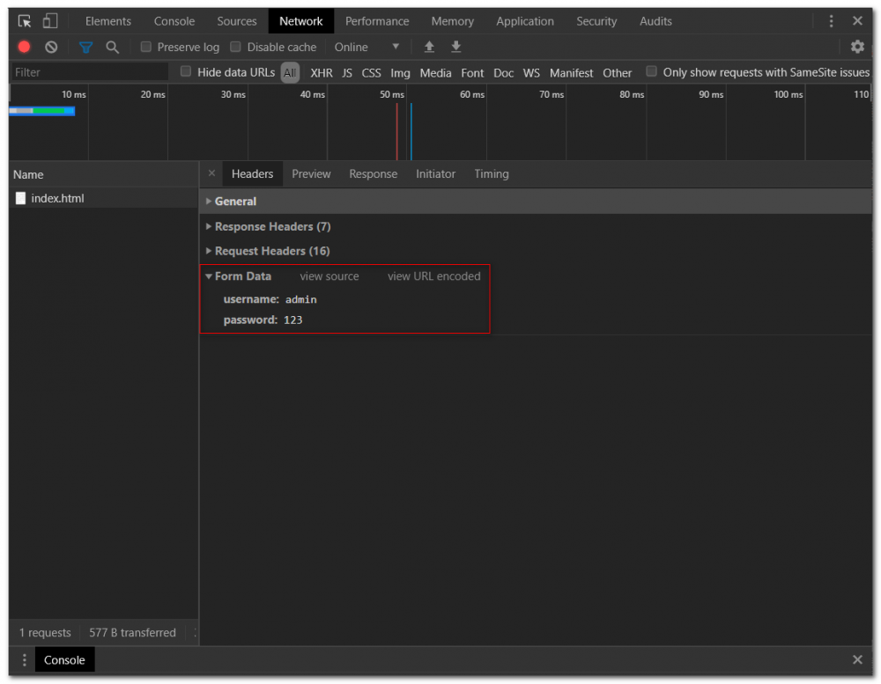Enable the Preserve log checkbox
This screenshot has width=881, height=684.
point(146,48)
